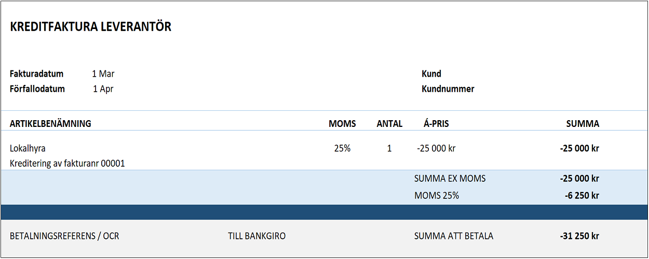Click the dark blue divider bar
Screen dimensions: 649x259
pyautogui.click(x=324, y=212)
